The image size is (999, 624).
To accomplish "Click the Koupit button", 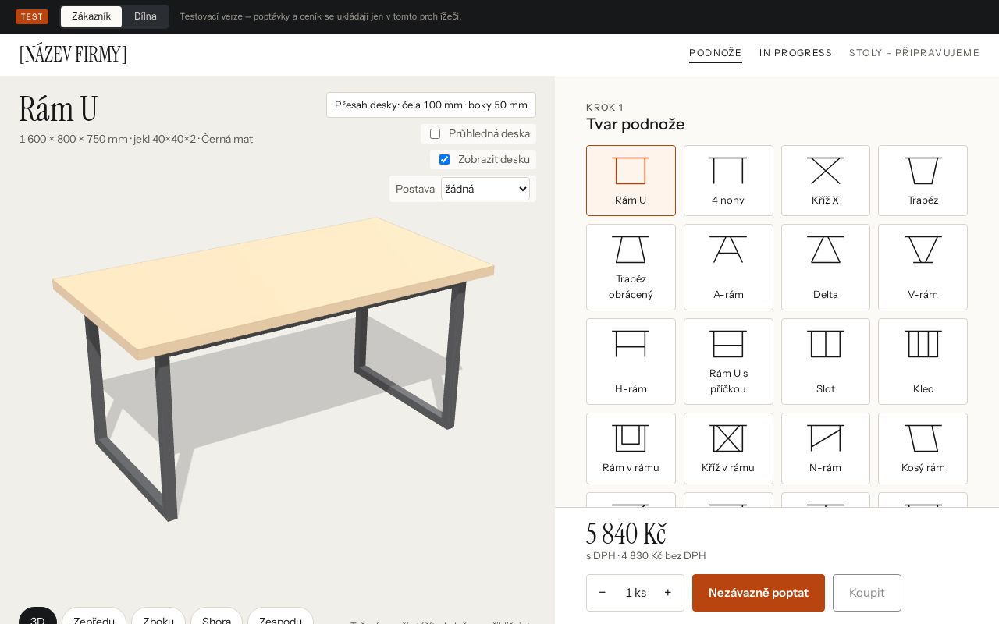I will (x=867, y=593).
